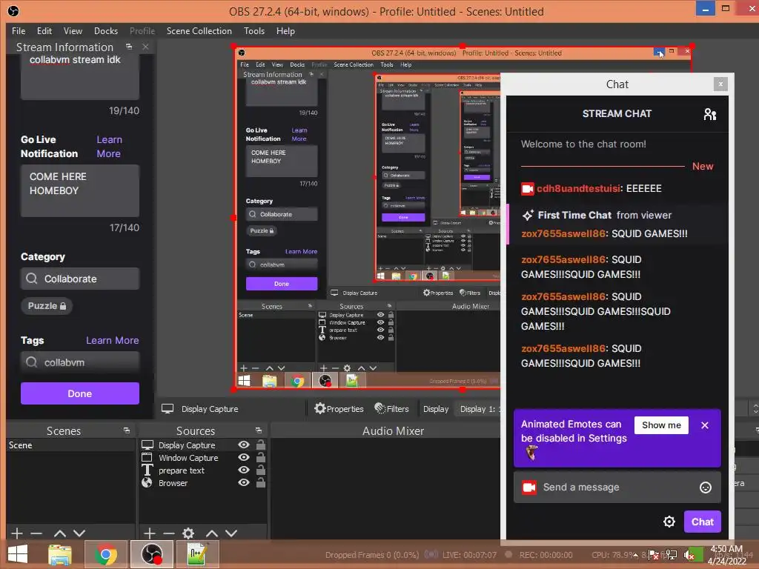Click the purple Chat send button
Viewport: 759px width, 569px height.
click(703, 522)
